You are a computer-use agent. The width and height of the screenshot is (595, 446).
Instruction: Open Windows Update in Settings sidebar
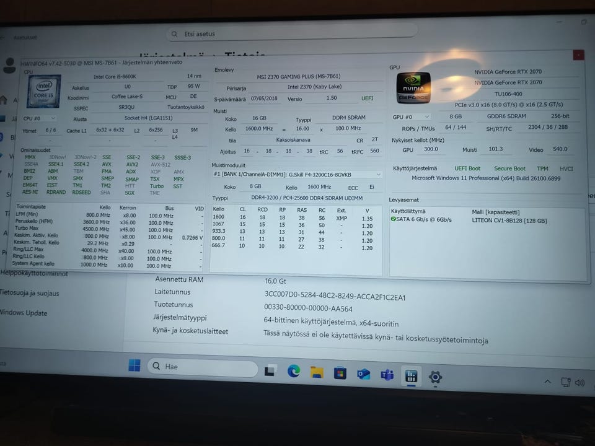23,312
